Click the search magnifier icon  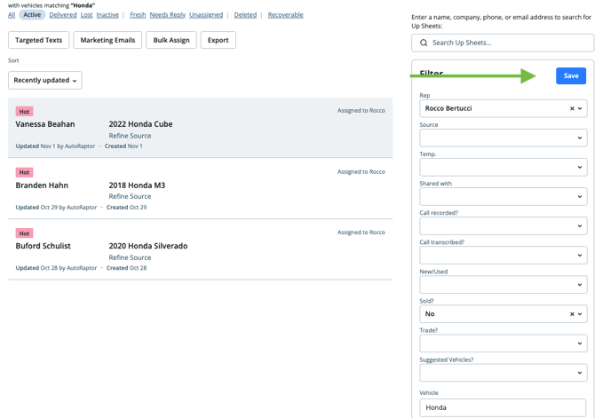tap(424, 43)
